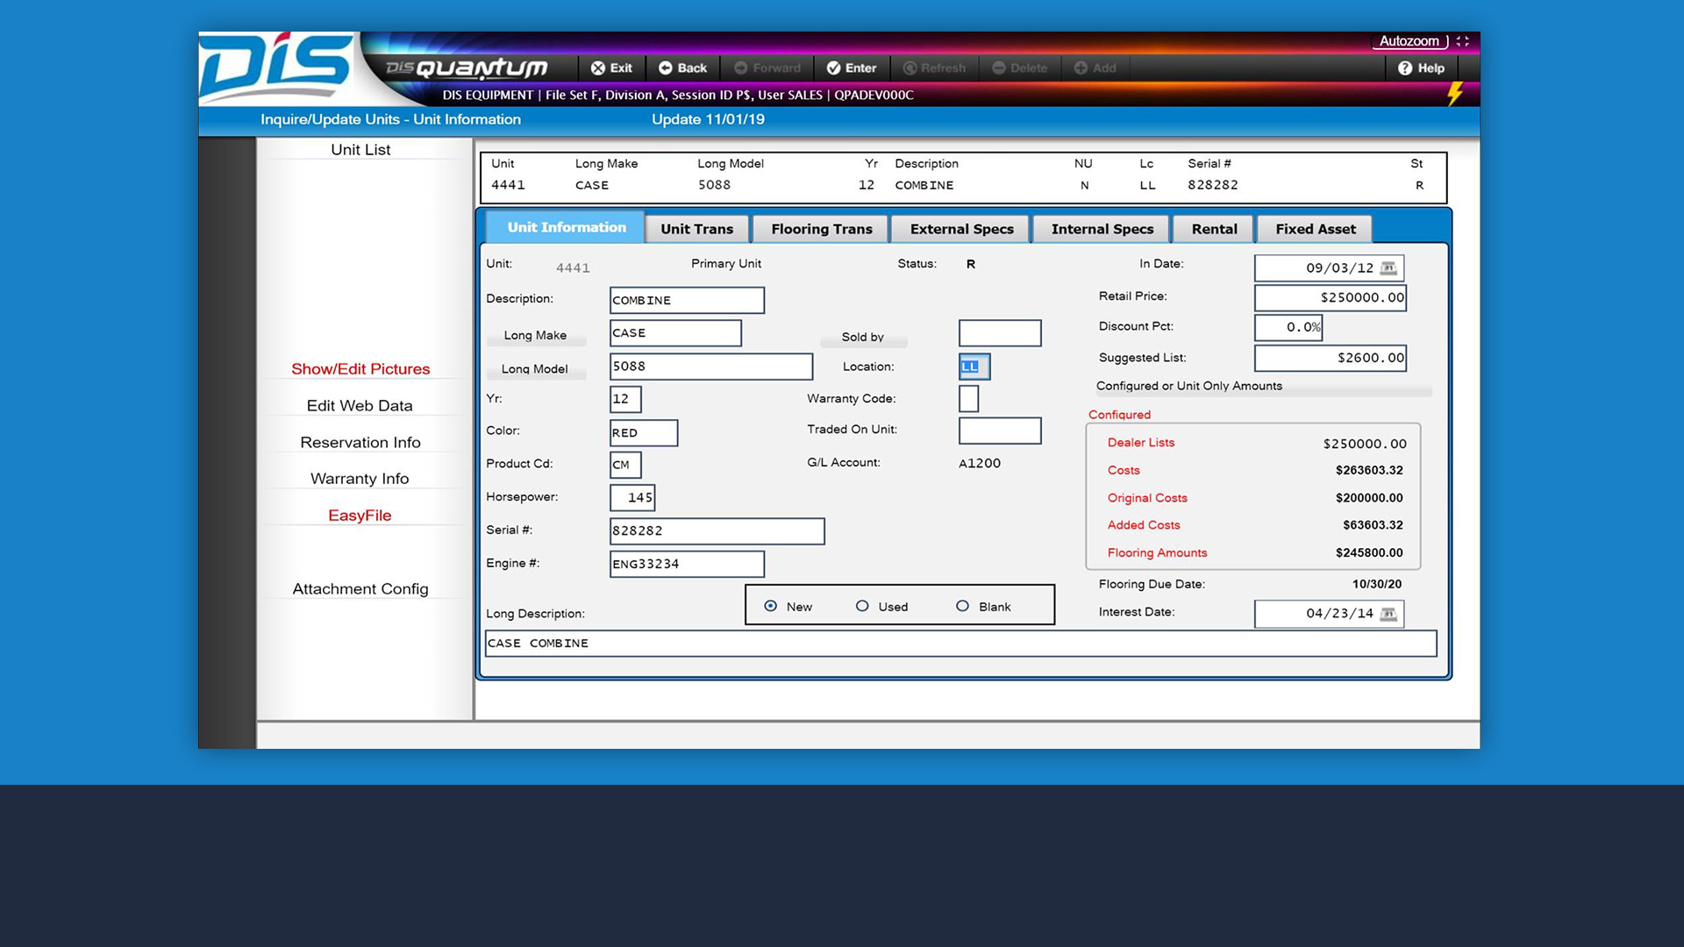Click the Forward toolbar button
This screenshot has width=1684, height=947.
click(x=767, y=68)
